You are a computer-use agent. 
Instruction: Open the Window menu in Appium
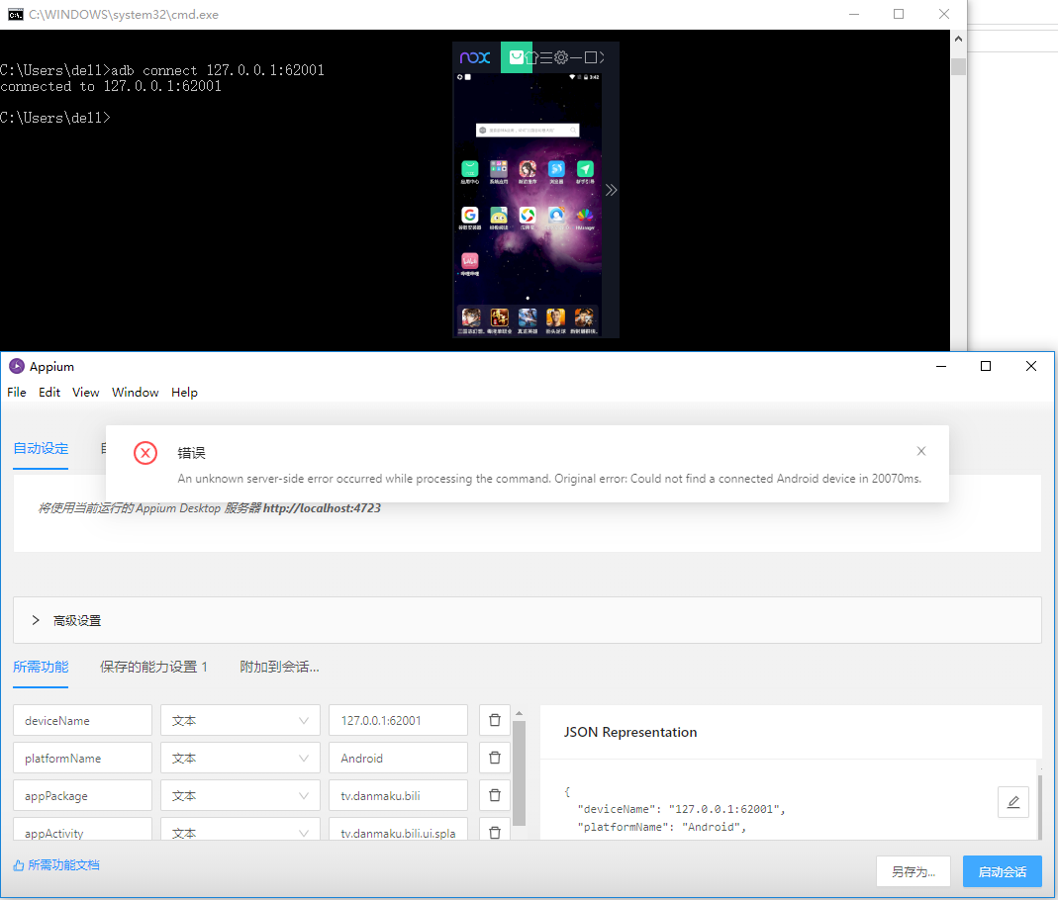[135, 393]
